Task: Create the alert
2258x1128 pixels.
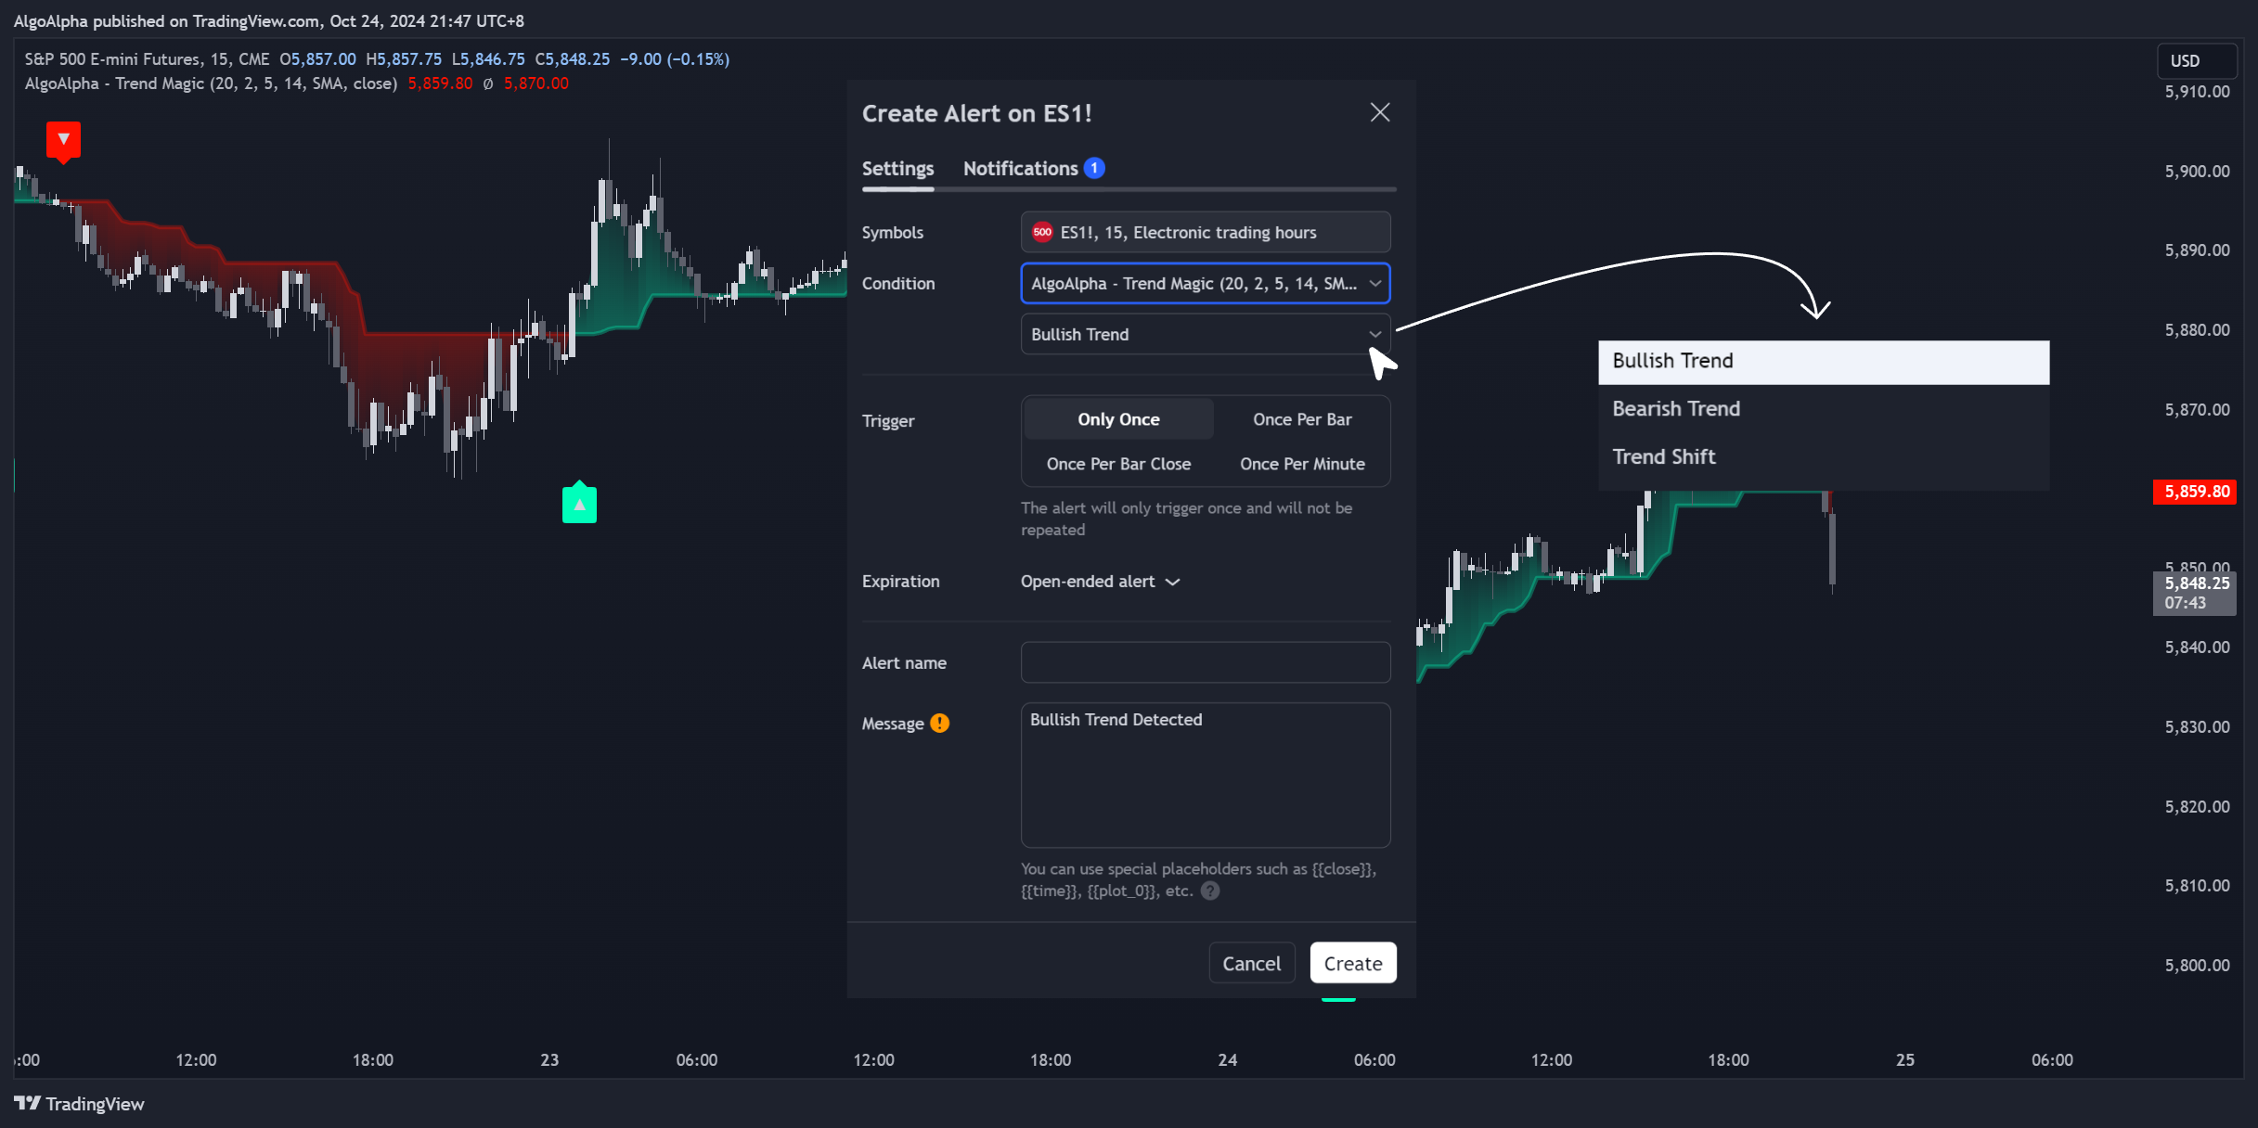Action: (x=1353, y=963)
